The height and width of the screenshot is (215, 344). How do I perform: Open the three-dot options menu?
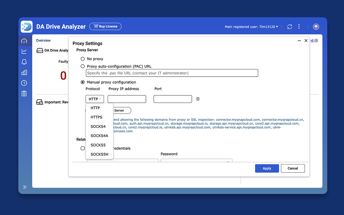(x=299, y=27)
